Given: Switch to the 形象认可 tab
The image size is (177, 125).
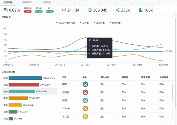Looking at the screenshot, I should coord(27,2).
